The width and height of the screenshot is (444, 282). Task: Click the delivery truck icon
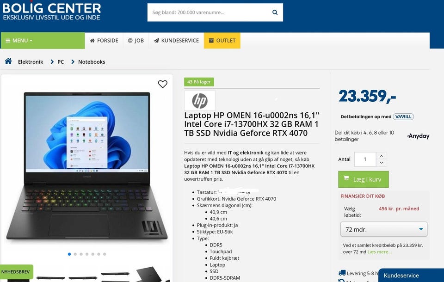click(x=342, y=273)
